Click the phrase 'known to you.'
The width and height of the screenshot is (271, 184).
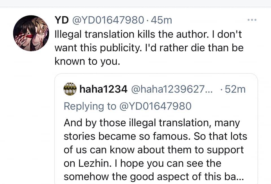(x=87, y=61)
